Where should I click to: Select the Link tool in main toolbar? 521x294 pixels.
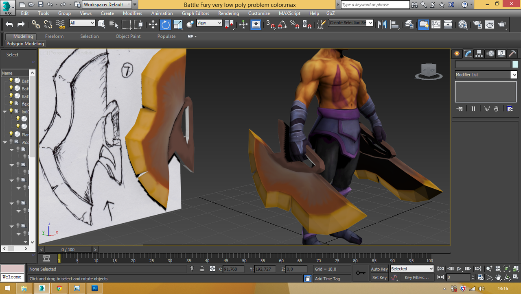click(x=36, y=24)
